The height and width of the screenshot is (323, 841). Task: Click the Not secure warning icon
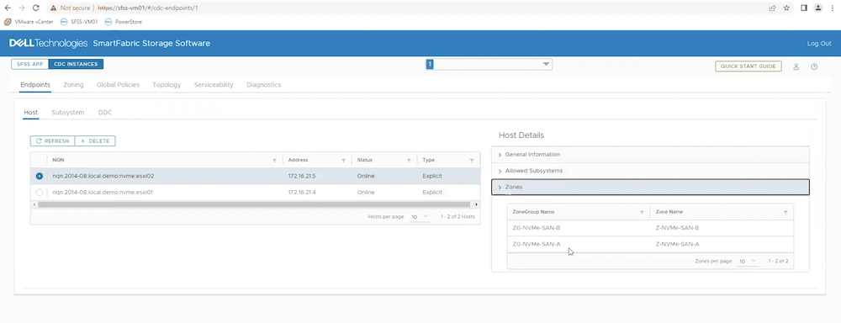pyautogui.click(x=53, y=8)
